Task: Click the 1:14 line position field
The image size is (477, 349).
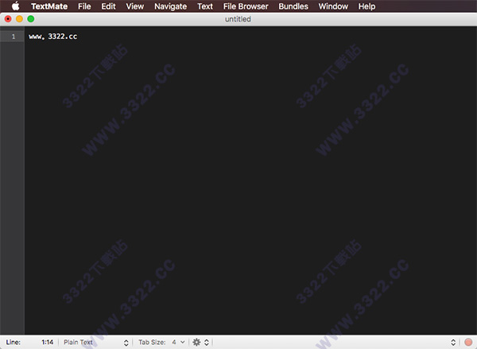Action: [x=47, y=343]
